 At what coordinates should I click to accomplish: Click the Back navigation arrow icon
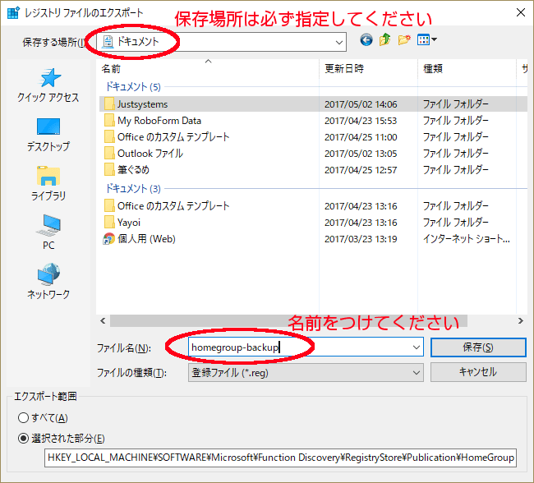click(x=366, y=40)
